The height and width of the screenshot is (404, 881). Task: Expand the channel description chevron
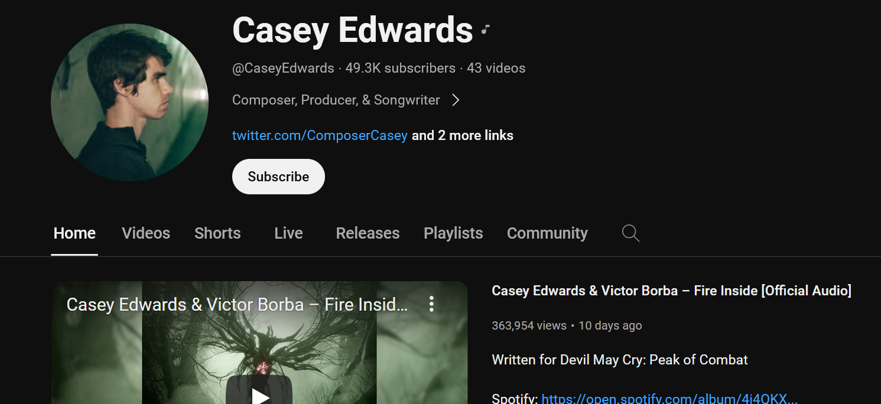tap(456, 100)
